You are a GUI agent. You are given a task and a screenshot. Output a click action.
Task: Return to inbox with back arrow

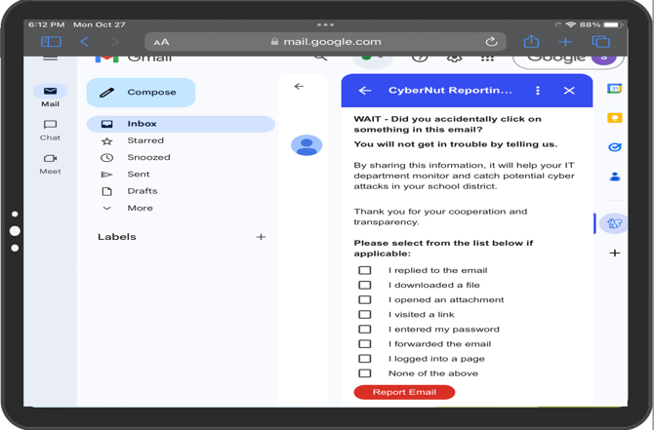(299, 87)
